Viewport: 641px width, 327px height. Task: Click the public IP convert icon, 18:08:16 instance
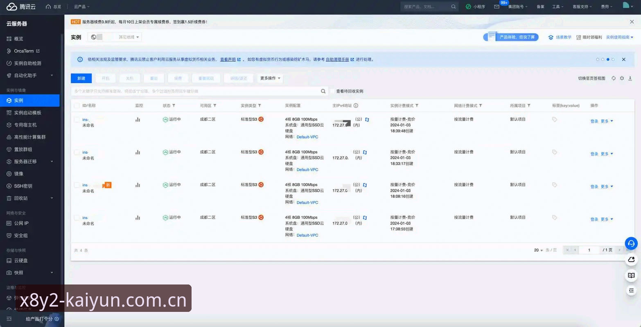pyautogui.click(x=365, y=185)
